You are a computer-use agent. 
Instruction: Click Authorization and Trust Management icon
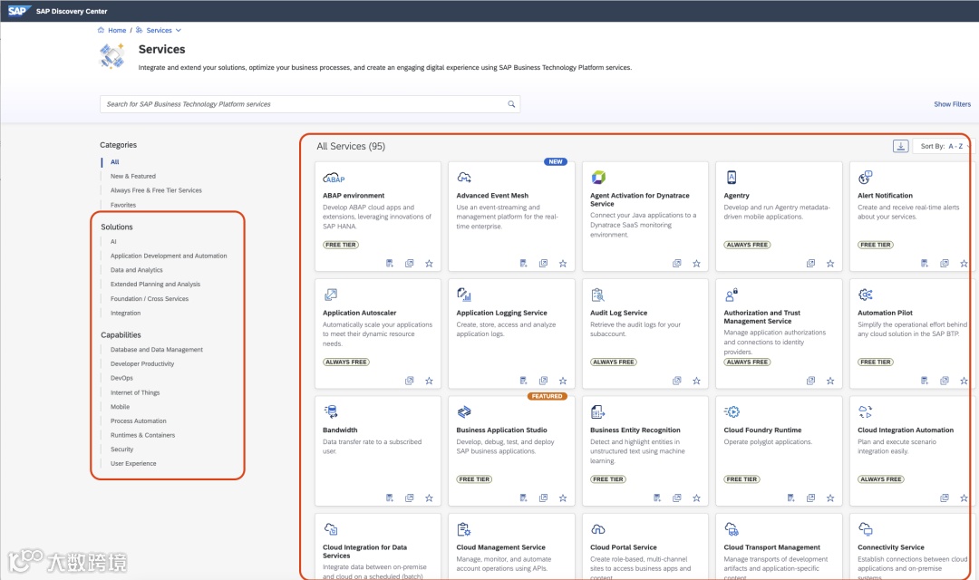click(x=732, y=295)
